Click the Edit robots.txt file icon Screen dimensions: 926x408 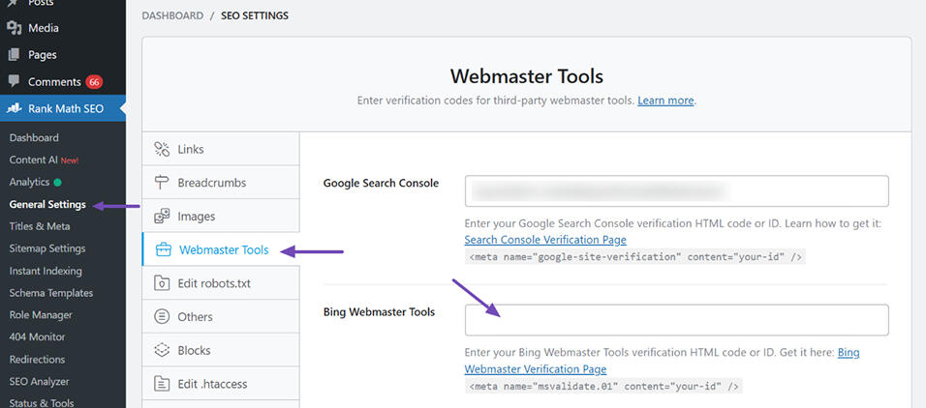163,283
